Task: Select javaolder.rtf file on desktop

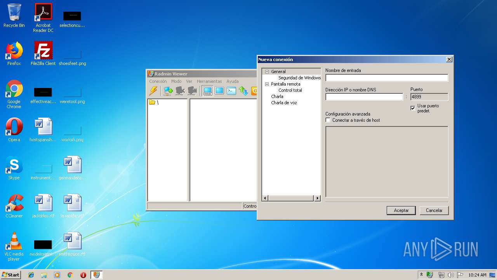Action: coord(72,206)
